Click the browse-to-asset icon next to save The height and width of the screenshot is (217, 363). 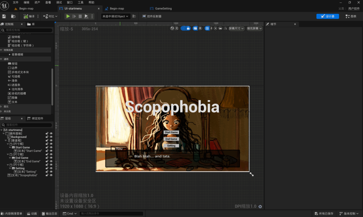point(13,16)
